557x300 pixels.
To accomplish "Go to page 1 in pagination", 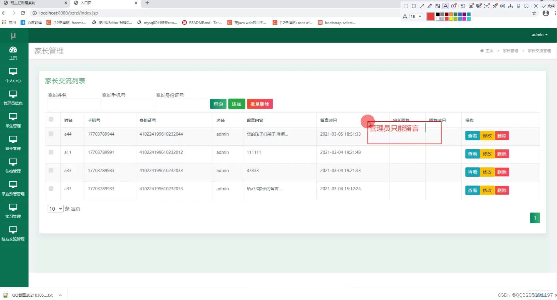I will [x=535, y=218].
